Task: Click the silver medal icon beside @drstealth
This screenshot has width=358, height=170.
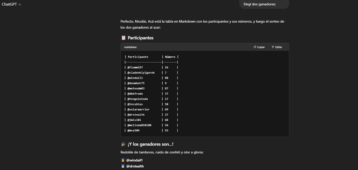Action: coord(123,166)
